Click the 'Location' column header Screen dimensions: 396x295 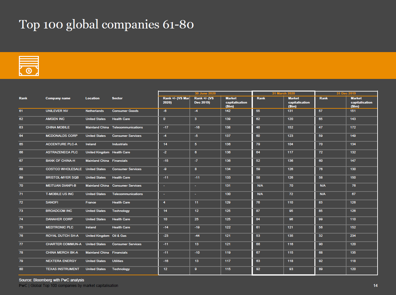tap(93, 98)
